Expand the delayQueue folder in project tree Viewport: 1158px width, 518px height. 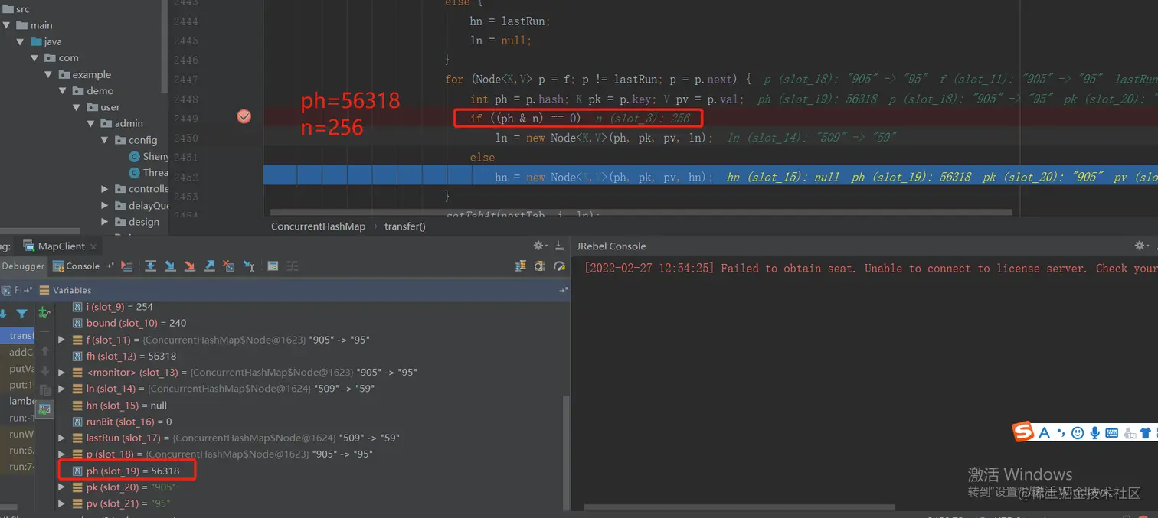[105, 205]
